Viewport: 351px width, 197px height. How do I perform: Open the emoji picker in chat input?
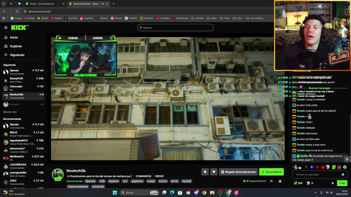[343, 175]
